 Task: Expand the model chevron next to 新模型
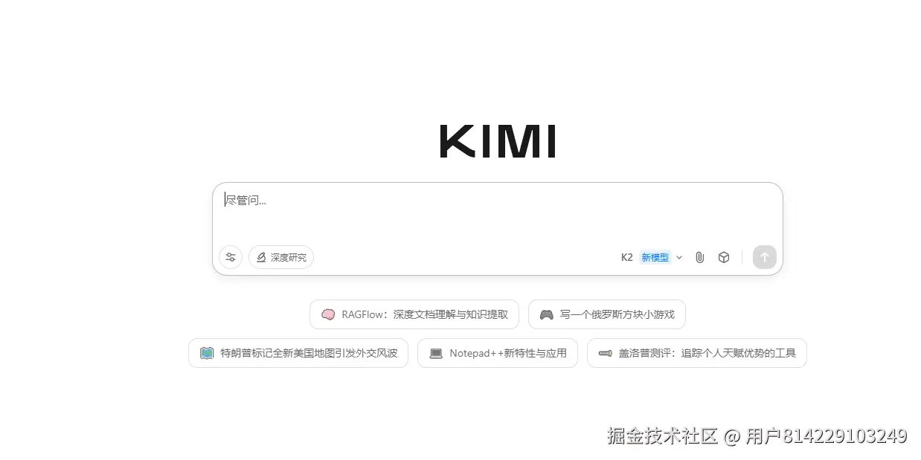pos(679,257)
